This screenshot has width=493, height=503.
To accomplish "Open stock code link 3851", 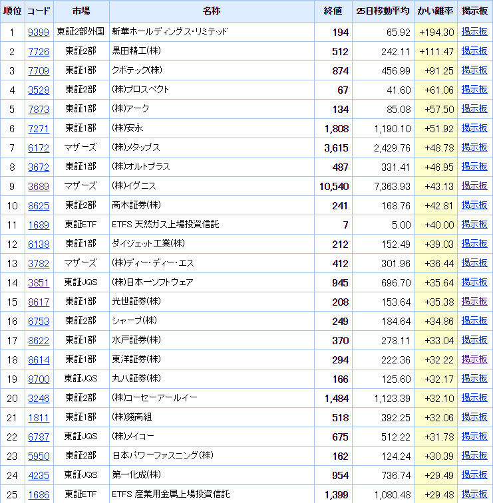I will 39,282.
